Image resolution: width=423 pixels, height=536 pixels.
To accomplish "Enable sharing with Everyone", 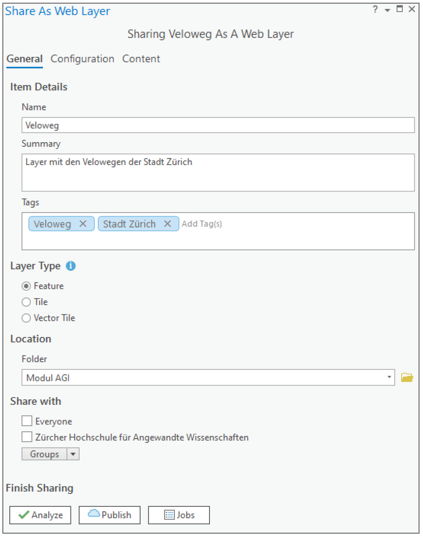I will [x=27, y=421].
